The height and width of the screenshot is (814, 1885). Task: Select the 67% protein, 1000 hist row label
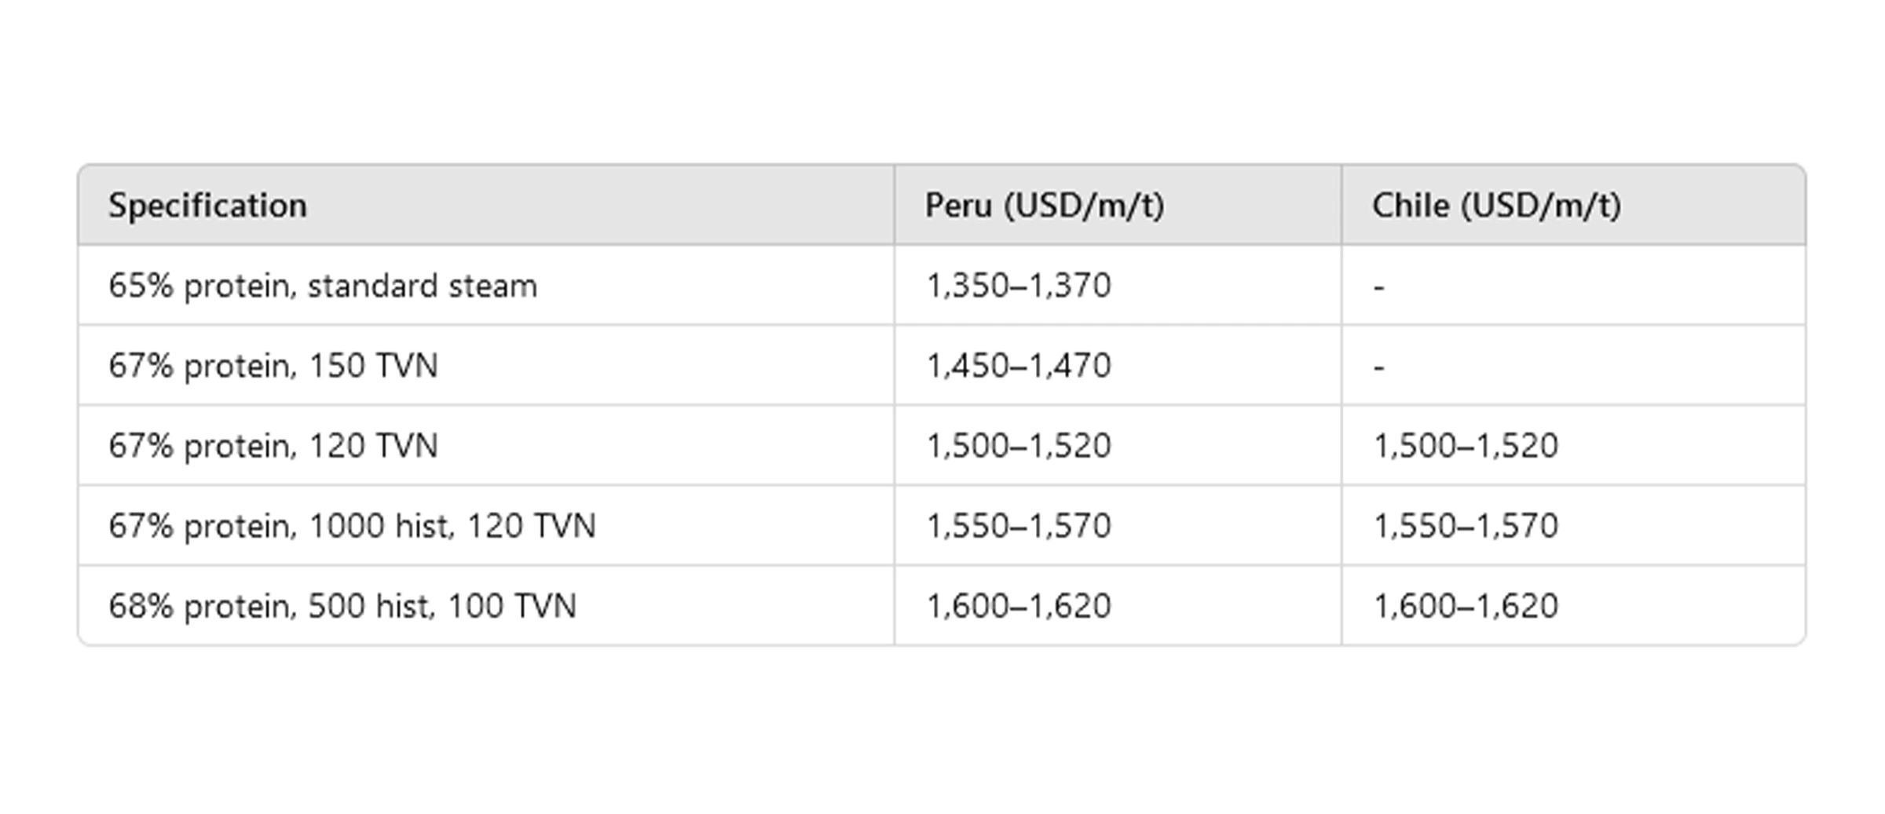(352, 526)
